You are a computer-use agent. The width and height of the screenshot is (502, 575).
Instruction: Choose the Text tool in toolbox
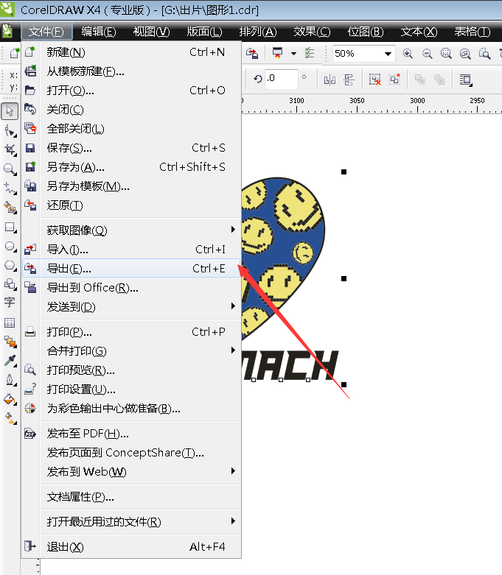click(x=10, y=303)
